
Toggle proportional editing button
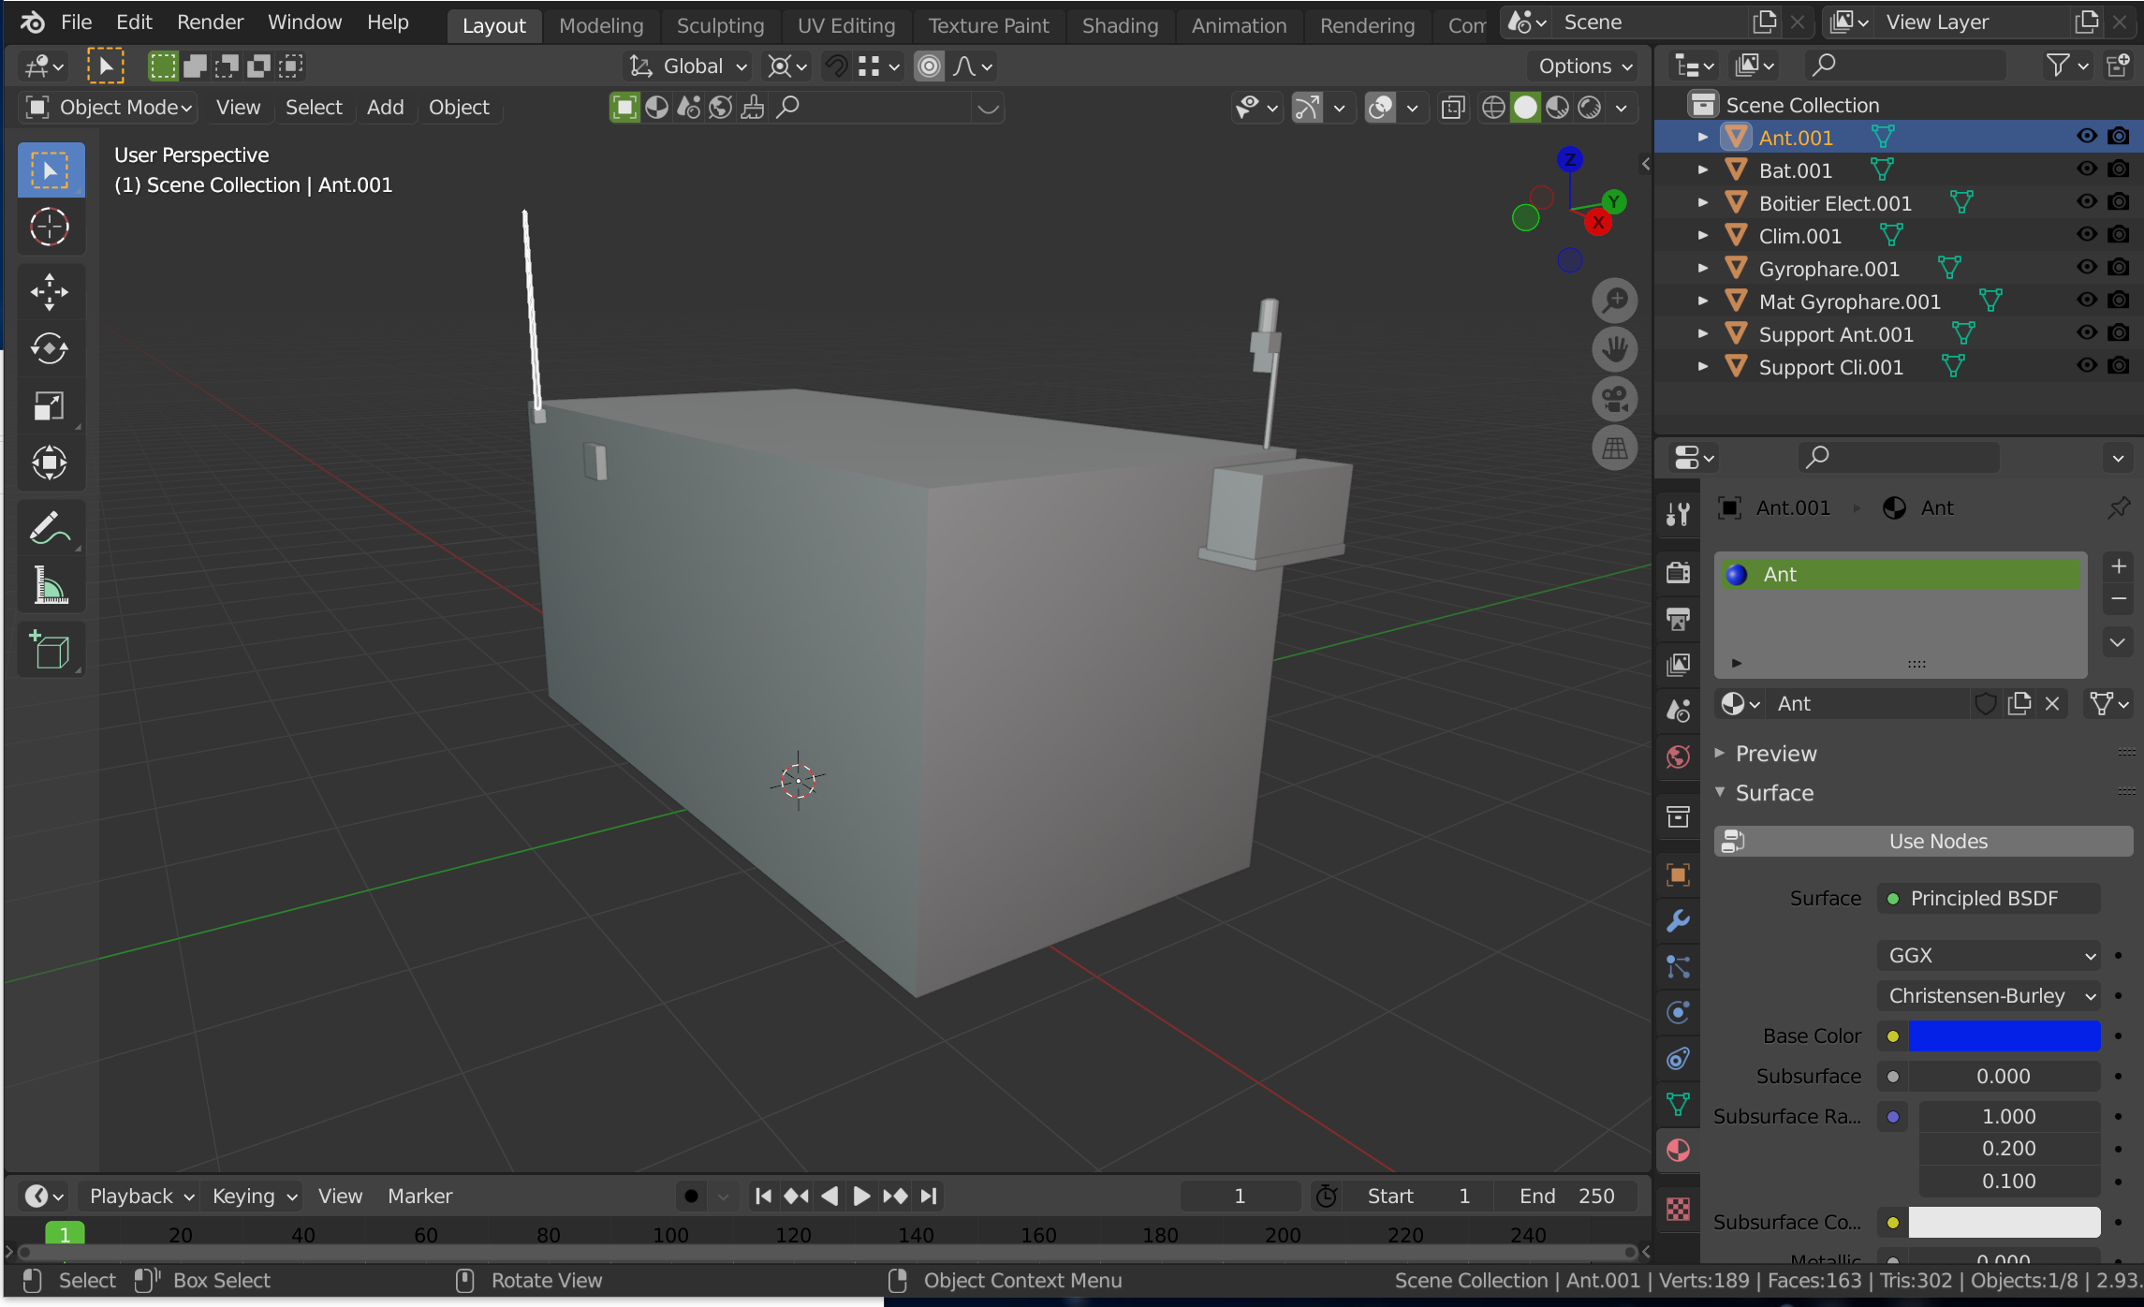pyautogui.click(x=928, y=66)
